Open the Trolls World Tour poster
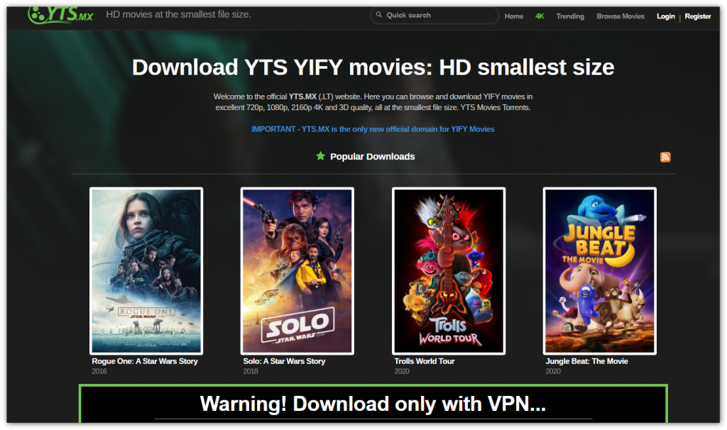 pos(449,271)
